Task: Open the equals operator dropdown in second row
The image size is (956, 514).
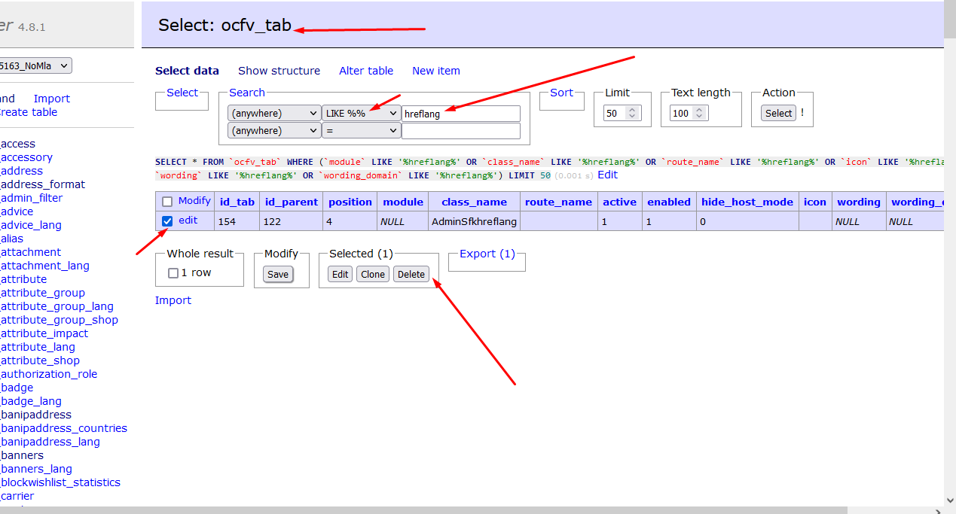Action: tap(361, 130)
